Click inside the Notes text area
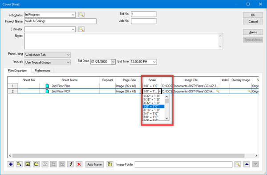This screenshot has width=267, height=175. [x=124, y=41]
